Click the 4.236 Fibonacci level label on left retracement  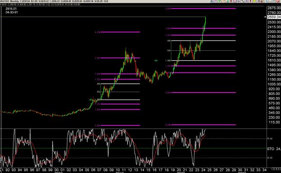[x=98, y=32]
